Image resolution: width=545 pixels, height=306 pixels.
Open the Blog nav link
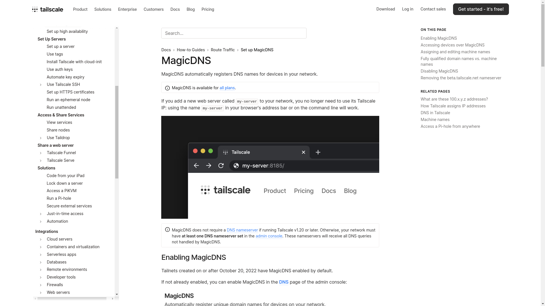tap(191, 9)
